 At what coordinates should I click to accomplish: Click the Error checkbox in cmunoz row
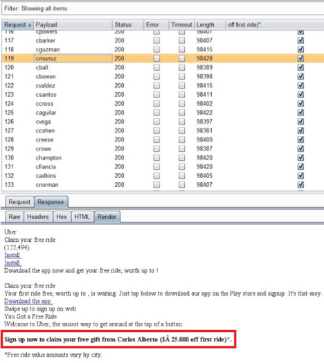[x=156, y=58]
